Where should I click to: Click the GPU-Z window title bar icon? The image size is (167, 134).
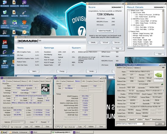click(x=117, y=65)
